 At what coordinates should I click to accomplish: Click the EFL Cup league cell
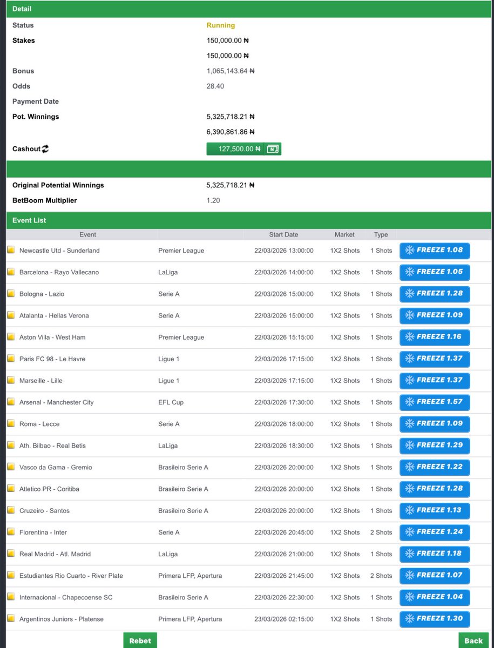171,402
